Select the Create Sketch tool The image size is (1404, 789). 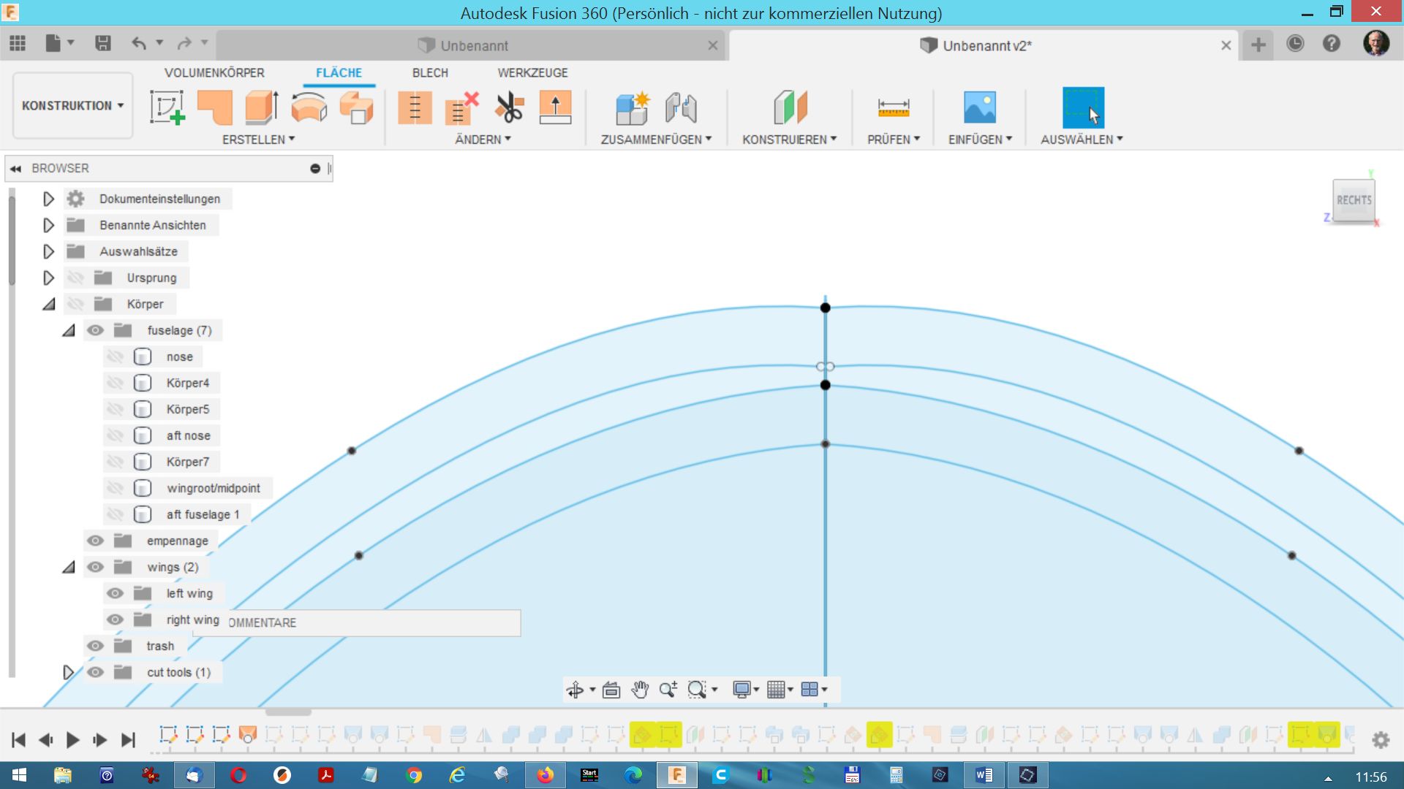167,108
